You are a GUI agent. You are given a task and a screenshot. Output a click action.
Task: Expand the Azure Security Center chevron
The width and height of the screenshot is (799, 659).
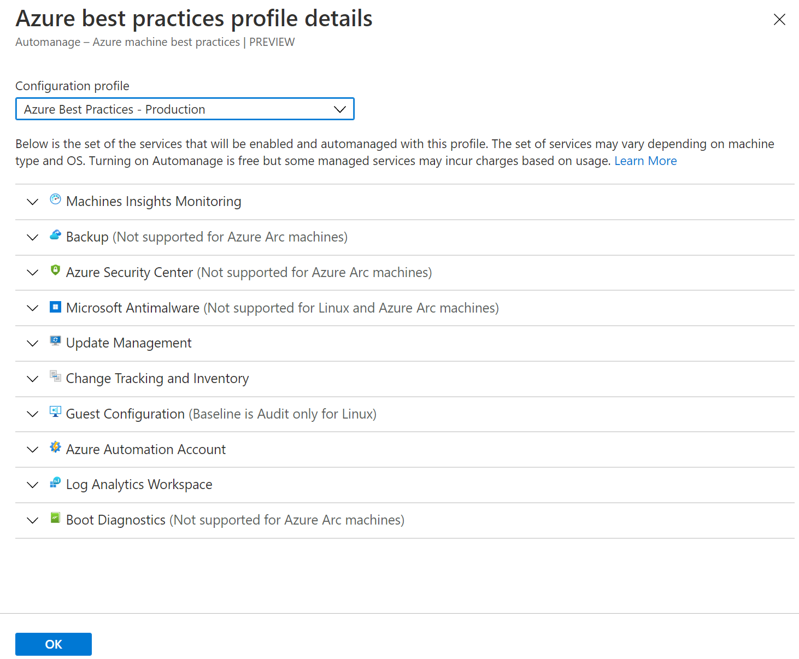click(x=33, y=273)
